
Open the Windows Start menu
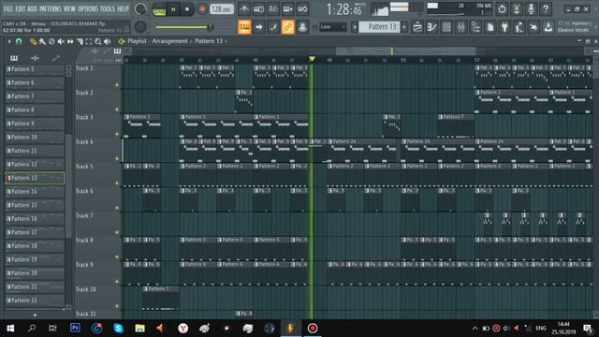pyautogui.click(x=10, y=329)
